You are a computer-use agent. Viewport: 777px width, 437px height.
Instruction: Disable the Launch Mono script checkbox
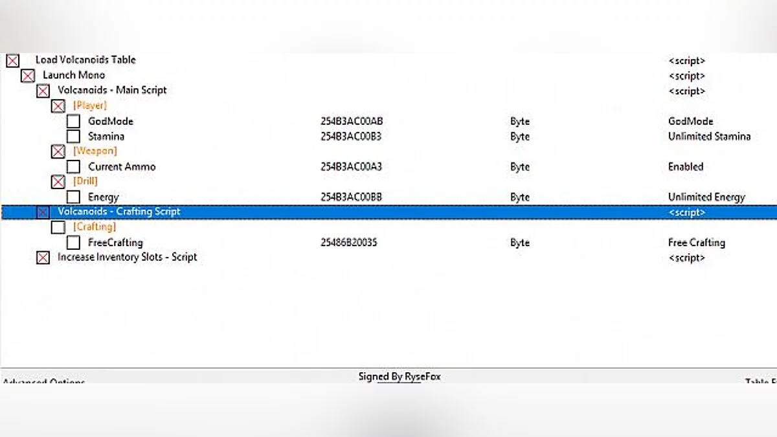(28, 76)
